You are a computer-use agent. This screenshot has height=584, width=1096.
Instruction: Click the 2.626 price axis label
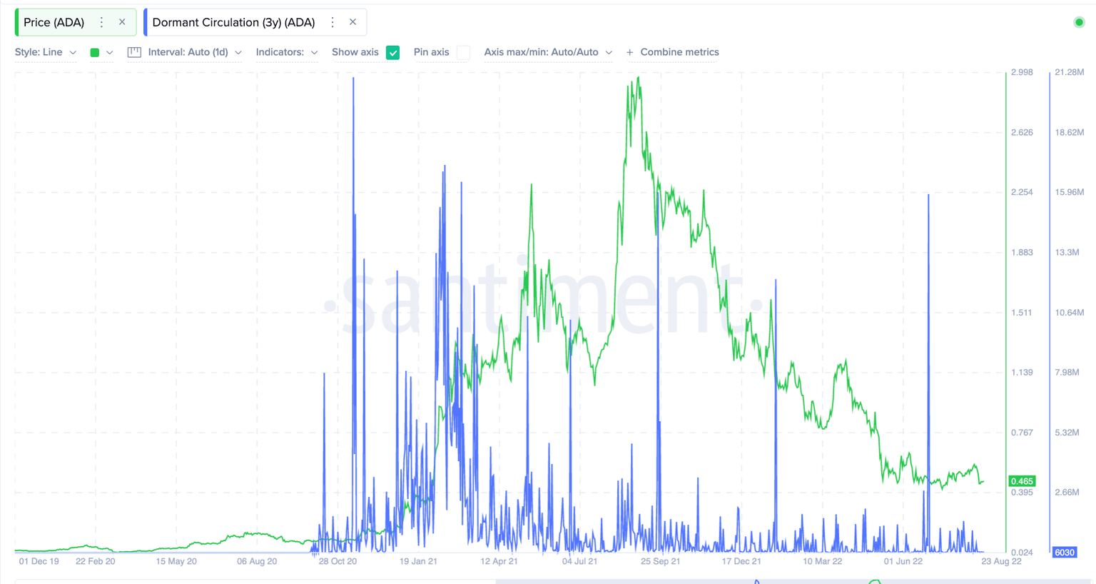coord(1022,132)
